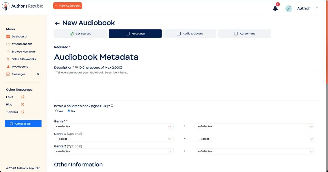Click the profile avatar picture
Image resolution: width=328 pixels, height=172 pixels.
(x=289, y=8)
